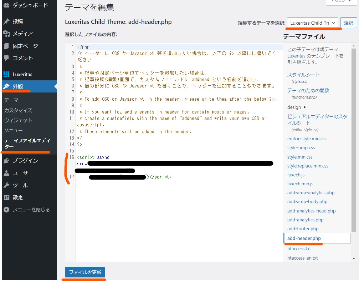
Task: Click the テーマを編集 page heading
Action: [89, 7]
